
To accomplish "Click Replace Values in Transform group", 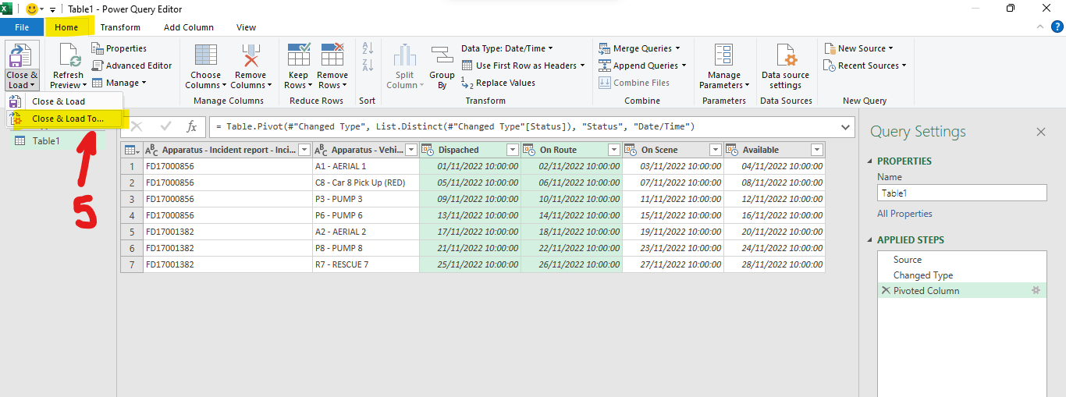I will (x=498, y=83).
